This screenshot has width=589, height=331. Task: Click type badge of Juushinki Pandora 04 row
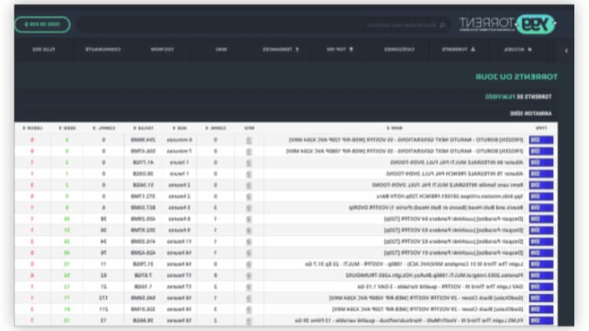[541, 219]
